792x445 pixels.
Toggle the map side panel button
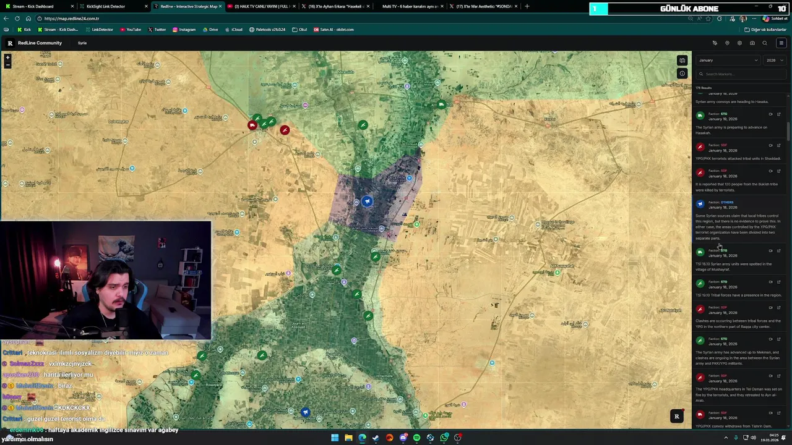pos(682,61)
